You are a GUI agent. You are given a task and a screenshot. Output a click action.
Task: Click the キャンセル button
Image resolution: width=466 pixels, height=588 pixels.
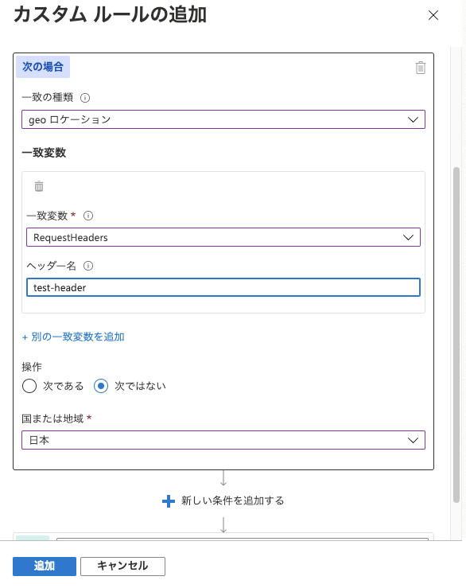tap(122, 566)
